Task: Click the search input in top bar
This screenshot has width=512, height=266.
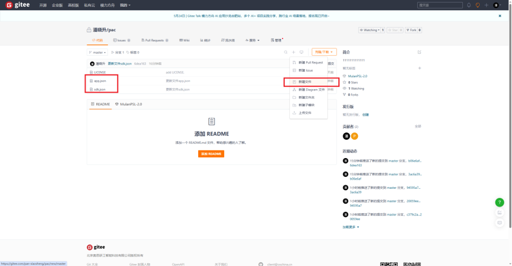Action: point(437,5)
